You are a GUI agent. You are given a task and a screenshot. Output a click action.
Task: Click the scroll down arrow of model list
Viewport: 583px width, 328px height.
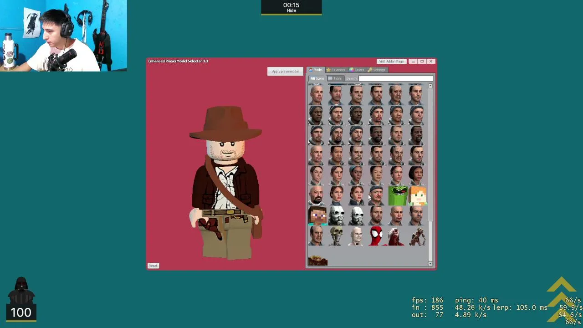coord(430,263)
